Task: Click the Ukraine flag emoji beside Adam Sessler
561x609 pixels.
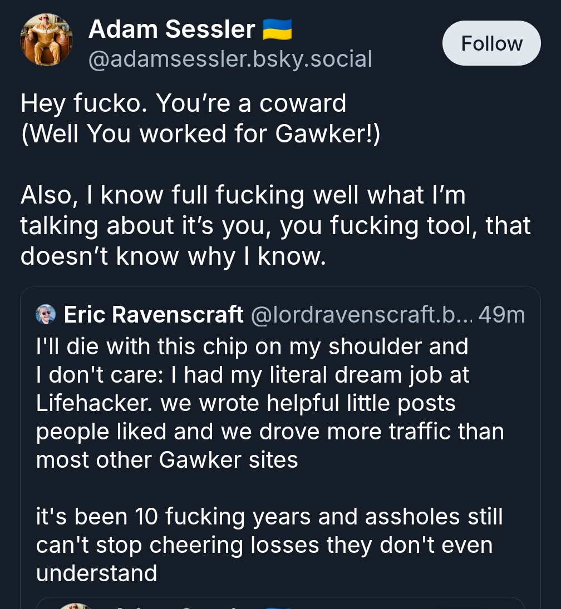Action: point(277,29)
